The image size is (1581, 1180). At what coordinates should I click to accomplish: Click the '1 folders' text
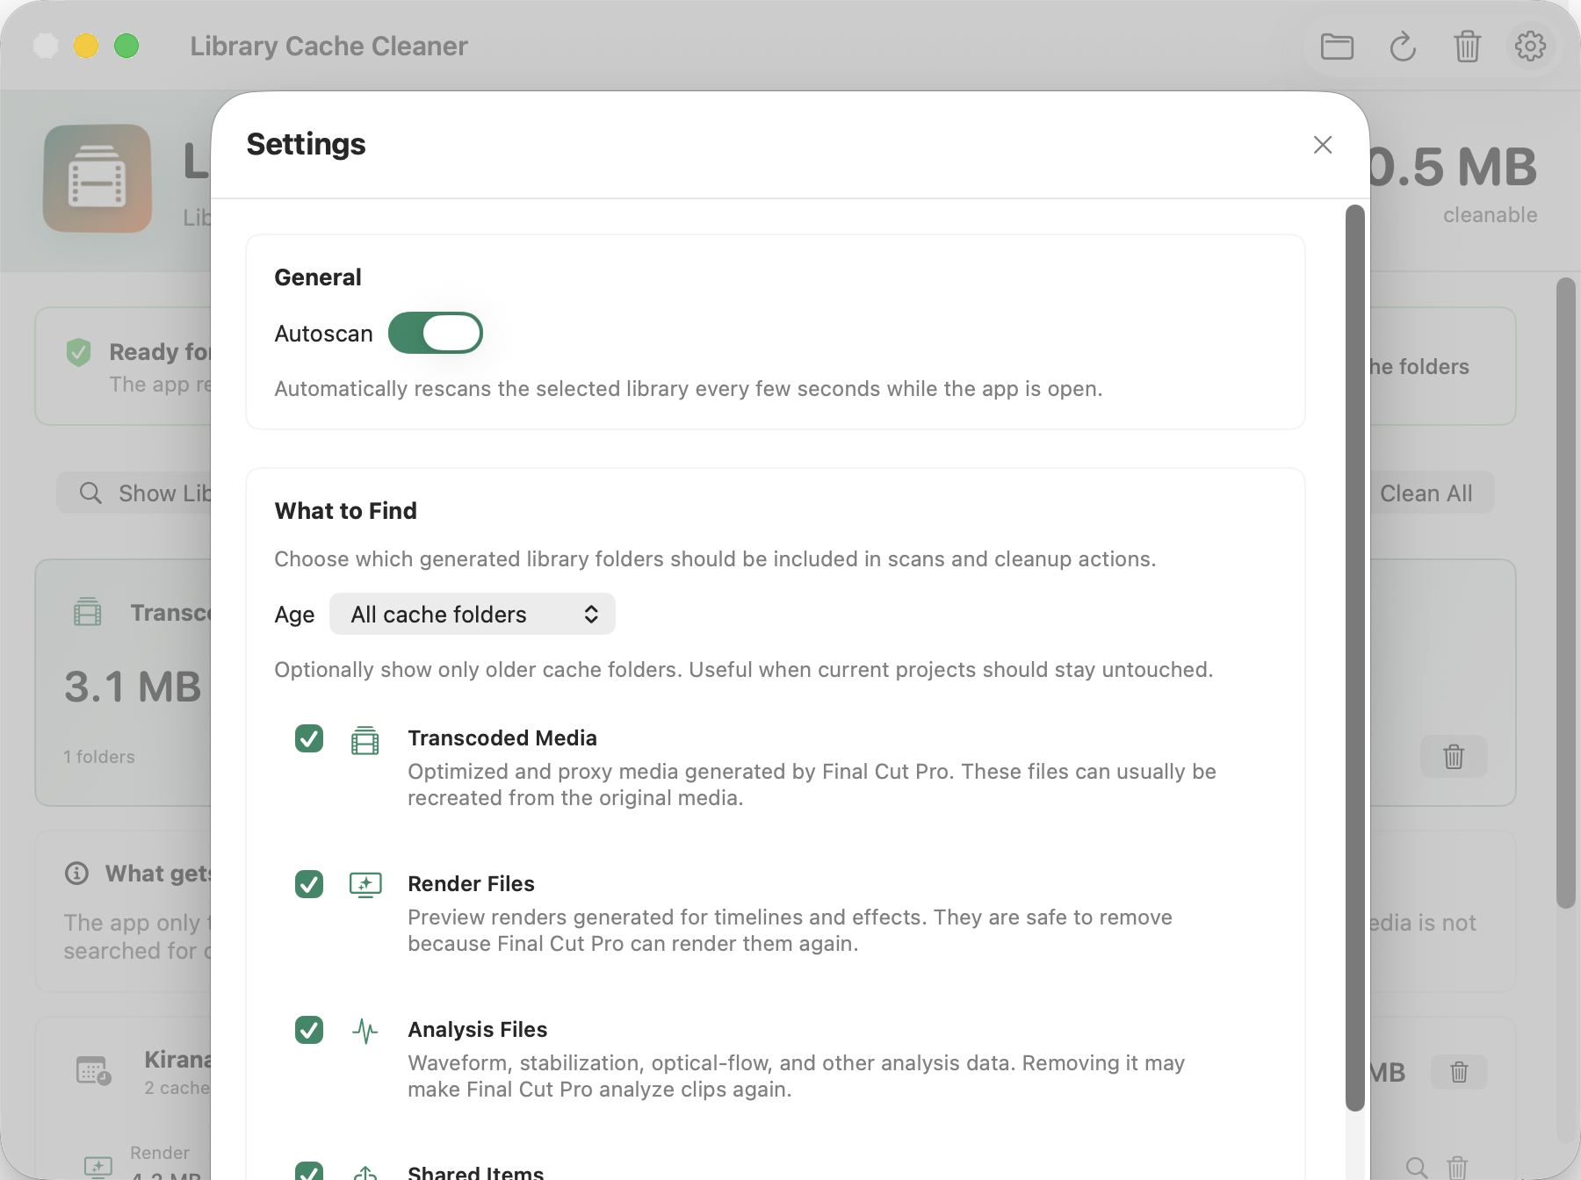click(99, 757)
